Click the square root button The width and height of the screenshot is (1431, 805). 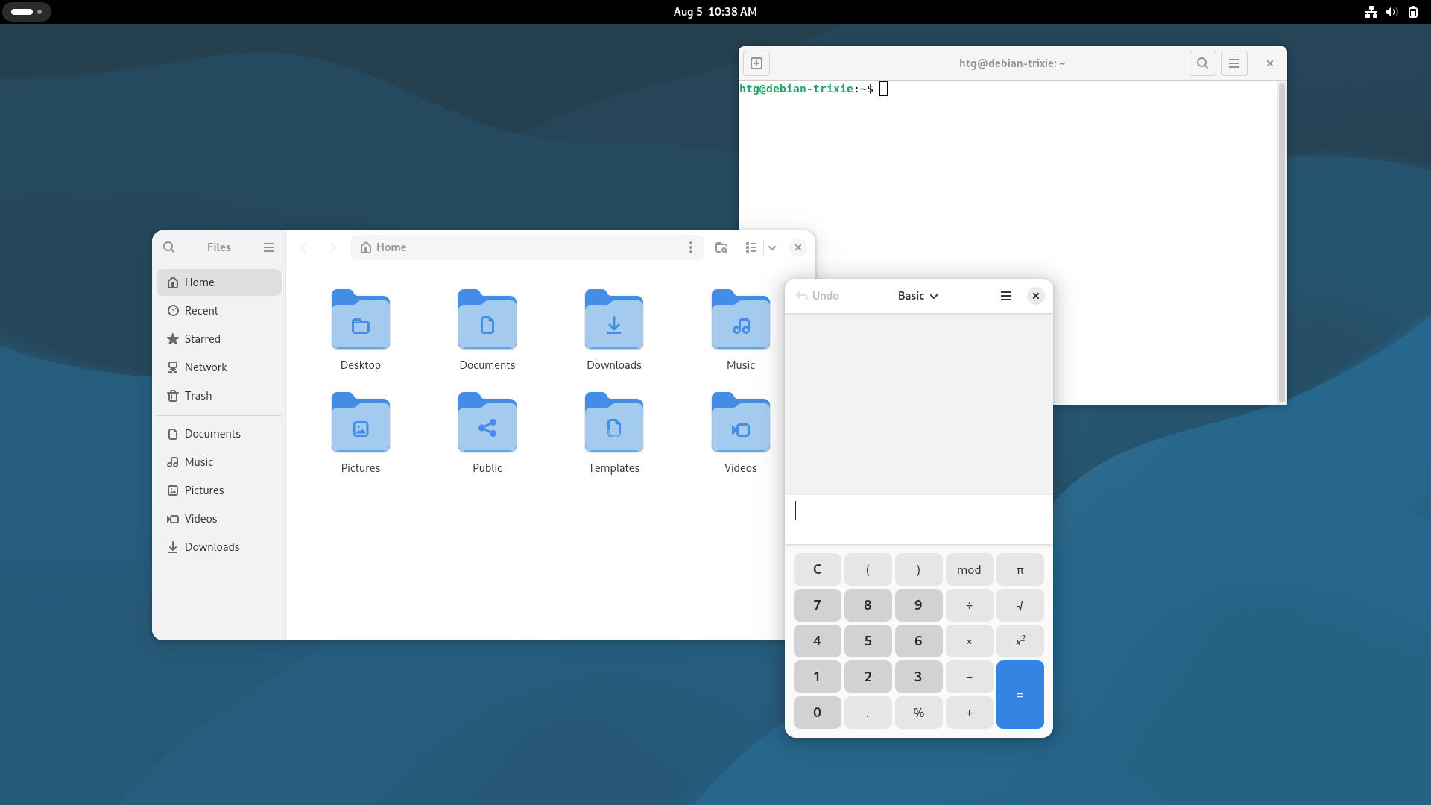coord(1020,605)
